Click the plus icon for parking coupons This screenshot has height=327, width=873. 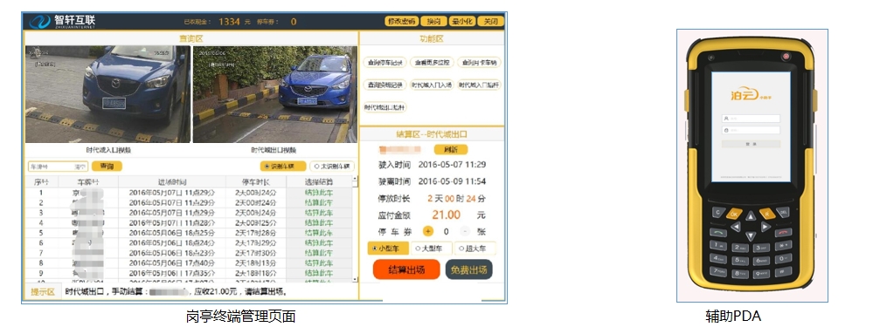click(x=427, y=231)
